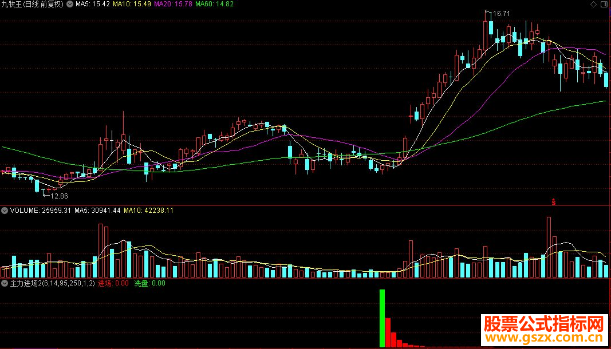Viewport: 611px width, 349px height.
Task: Click volume MA5: 30941.44 label
Action: click(x=98, y=211)
